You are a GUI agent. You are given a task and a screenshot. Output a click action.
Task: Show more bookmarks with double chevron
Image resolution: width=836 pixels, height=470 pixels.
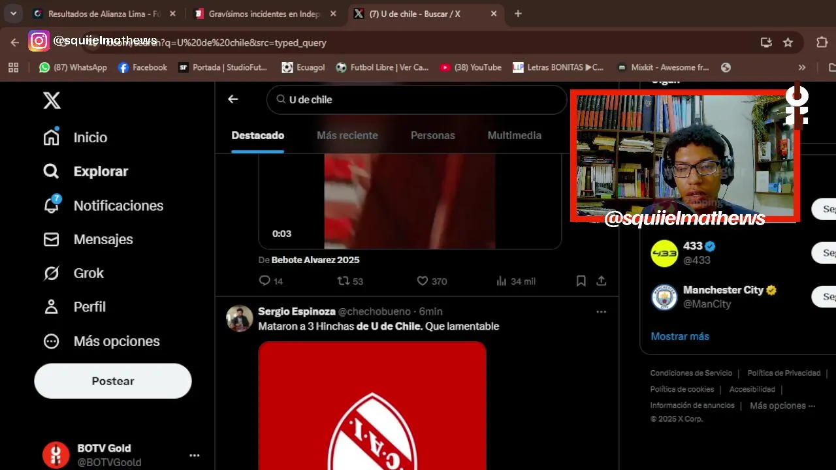[802, 67]
